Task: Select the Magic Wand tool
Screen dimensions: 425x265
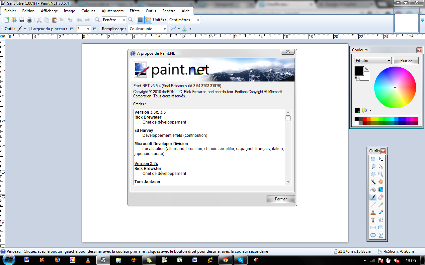Action: pos(373,182)
